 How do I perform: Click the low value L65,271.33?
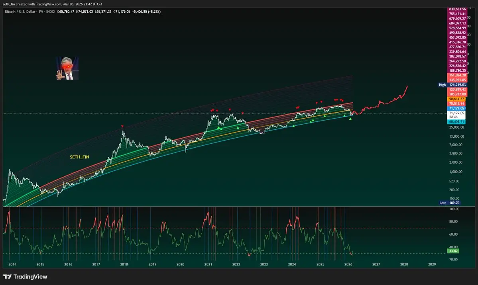click(x=103, y=12)
